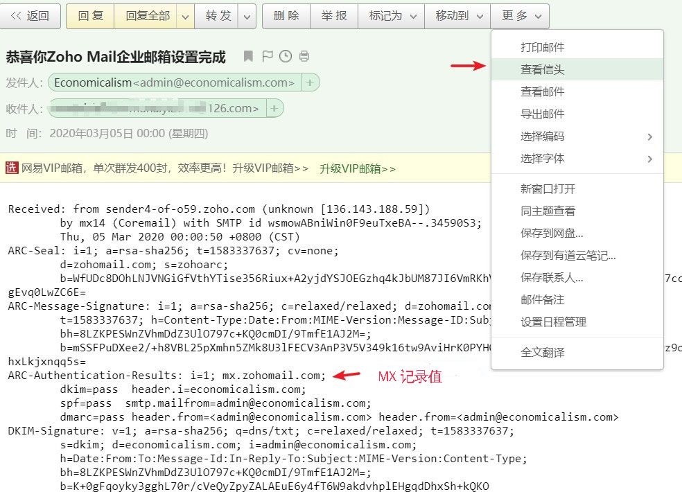Screen dimensions: 682x492
Task: Click the line starting 'ARC-Seal: i=1; a=rsa-sha256'
Action: point(173,251)
